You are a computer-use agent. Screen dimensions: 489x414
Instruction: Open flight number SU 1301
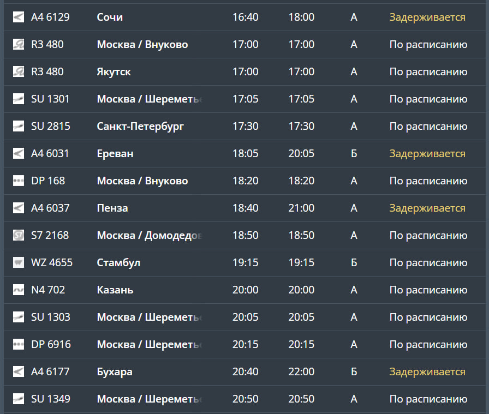(50, 99)
